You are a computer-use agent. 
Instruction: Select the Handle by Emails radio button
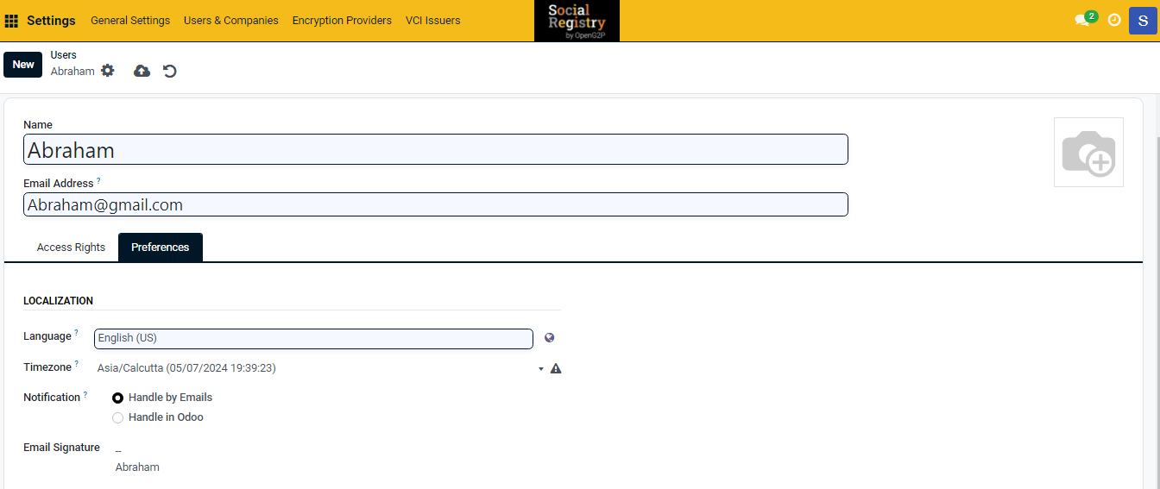coord(118,398)
